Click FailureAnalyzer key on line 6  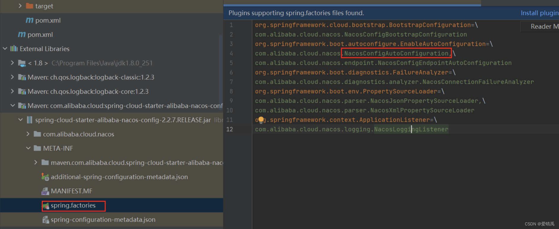click(421, 72)
